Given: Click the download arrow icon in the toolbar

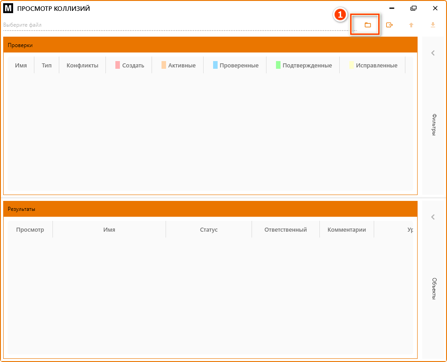Looking at the screenshot, I should (x=433, y=25).
